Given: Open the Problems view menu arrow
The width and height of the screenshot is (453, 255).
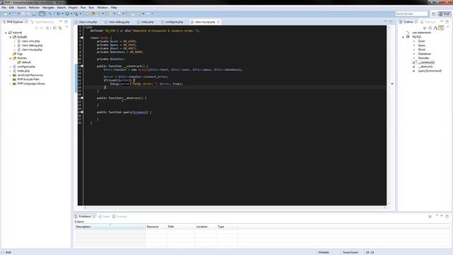Looking at the screenshot, I should click(437, 216).
